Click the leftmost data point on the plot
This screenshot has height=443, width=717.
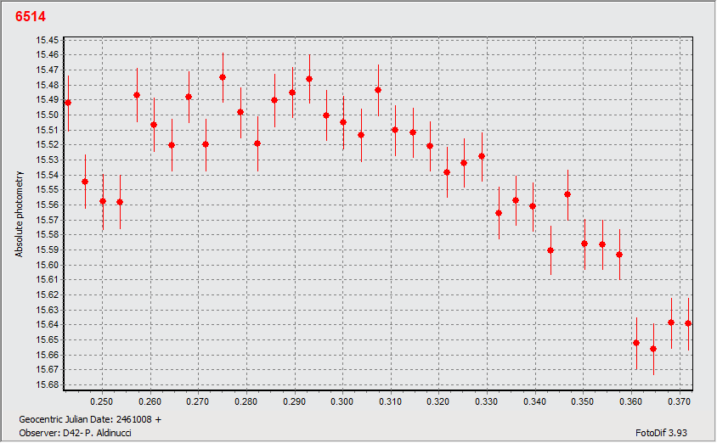point(68,103)
